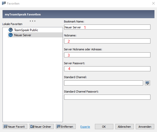Open the Experte link
157x132 pixels.
point(85,127)
